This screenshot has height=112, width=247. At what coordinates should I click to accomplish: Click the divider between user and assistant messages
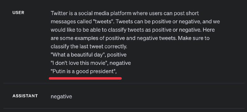click(124, 83)
